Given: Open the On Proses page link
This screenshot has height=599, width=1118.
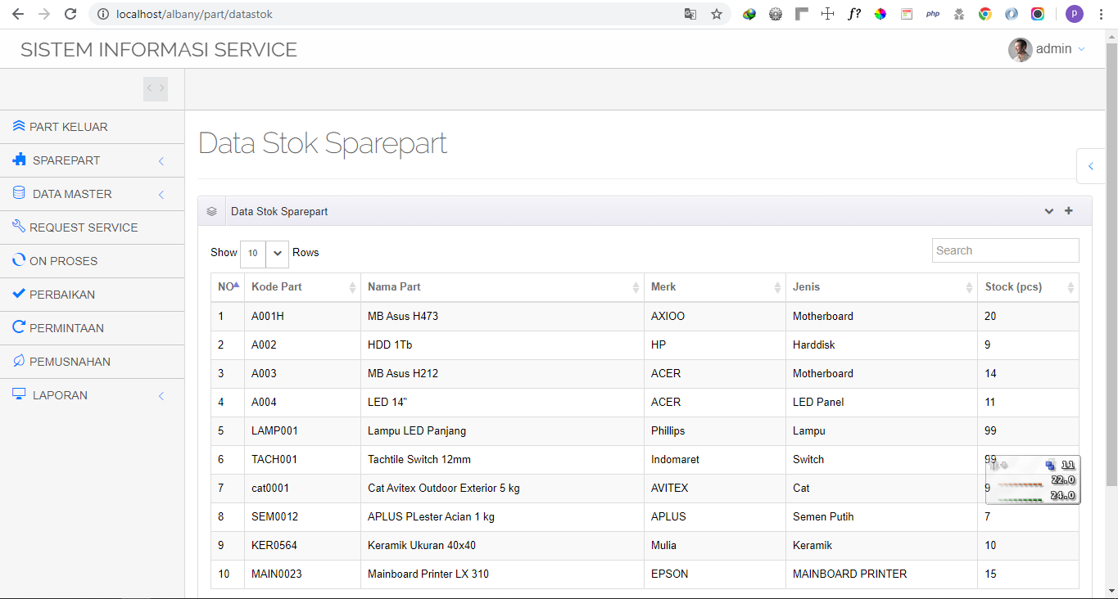Looking at the screenshot, I should click(x=63, y=261).
